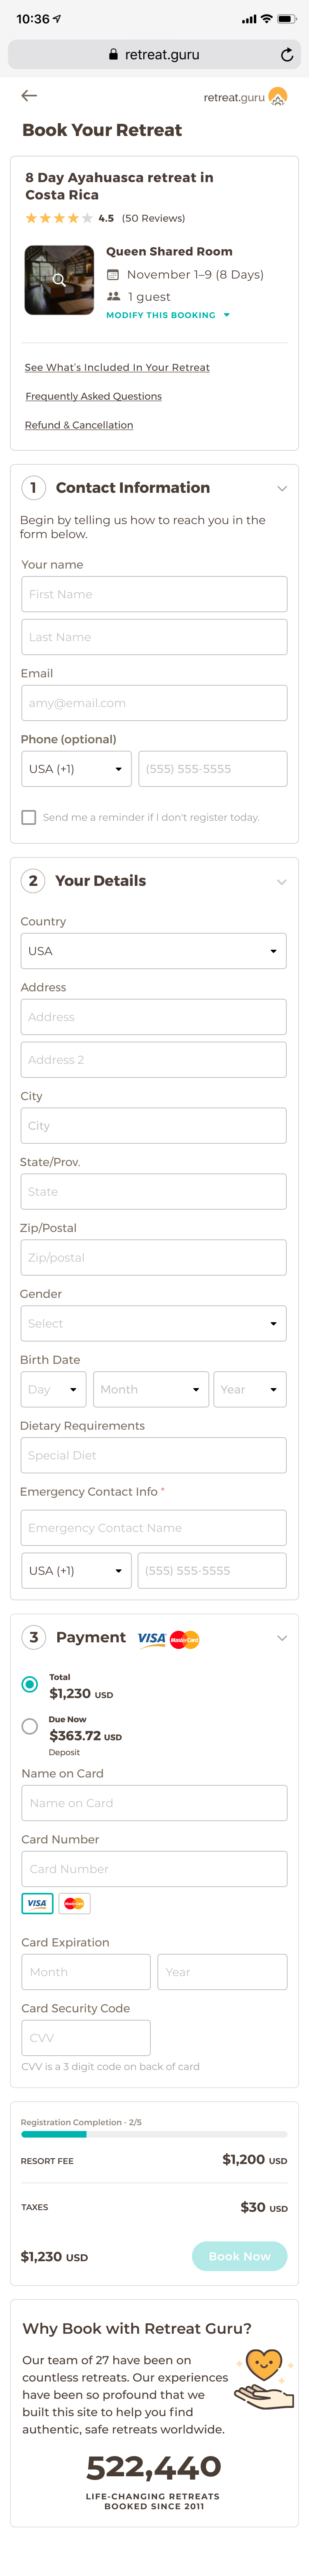309x2576 pixels.
Task: Open the Retreat Guru logo icon
Action: 278,97
